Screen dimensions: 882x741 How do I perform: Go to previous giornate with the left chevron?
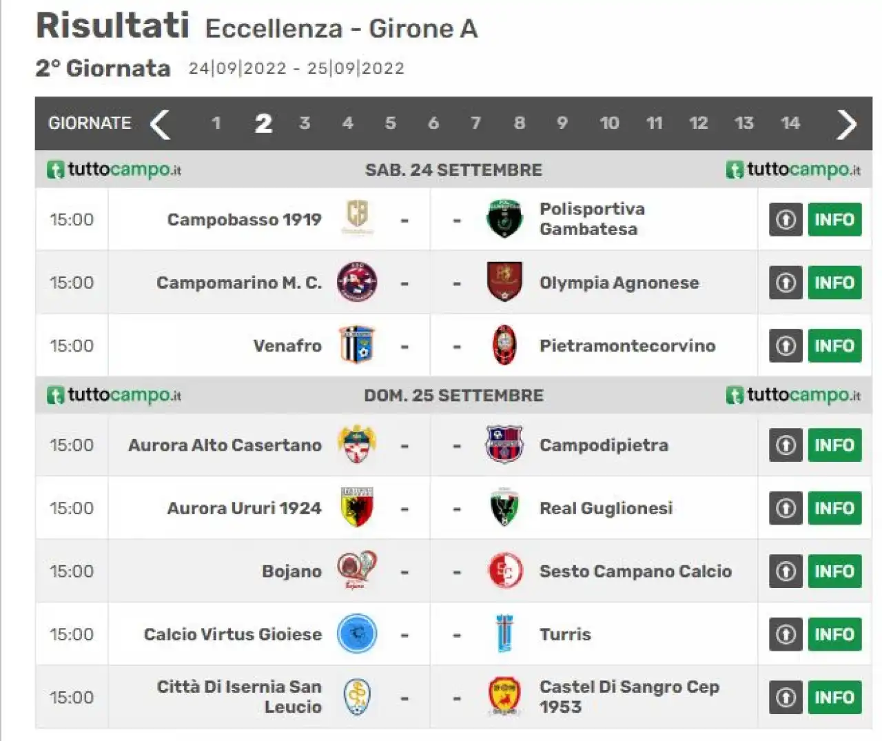(x=160, y=124)
